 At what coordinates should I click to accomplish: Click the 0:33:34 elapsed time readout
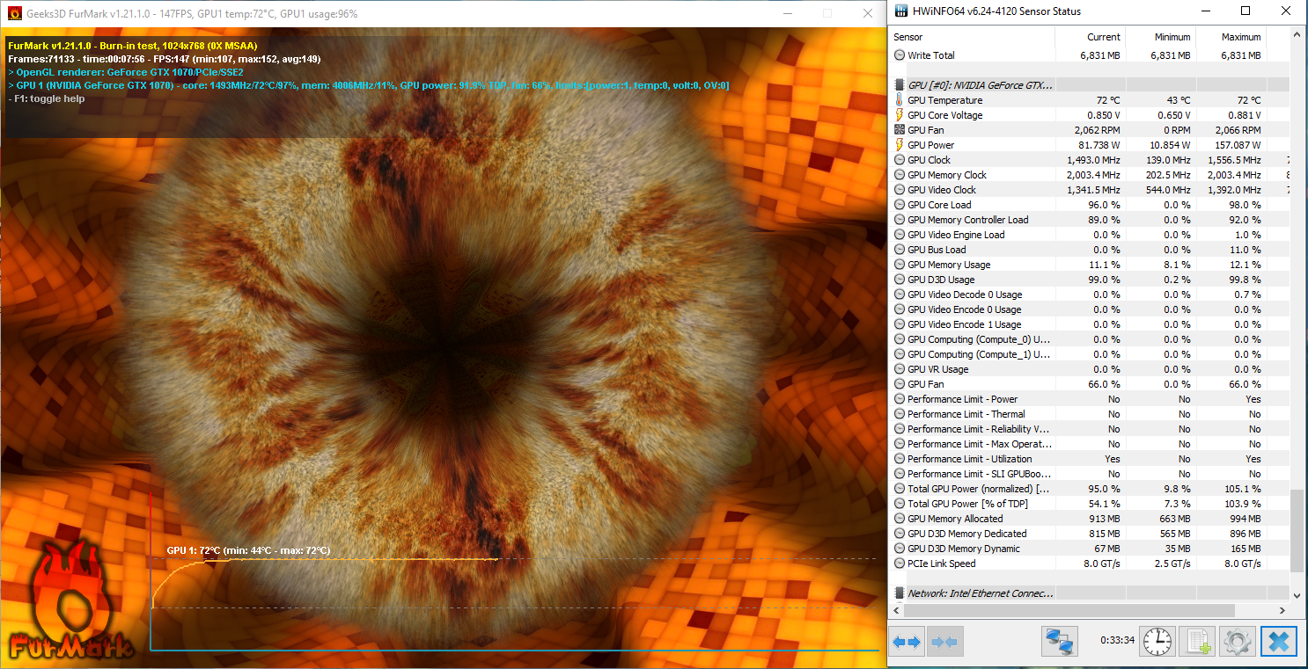click(1117, 641)
